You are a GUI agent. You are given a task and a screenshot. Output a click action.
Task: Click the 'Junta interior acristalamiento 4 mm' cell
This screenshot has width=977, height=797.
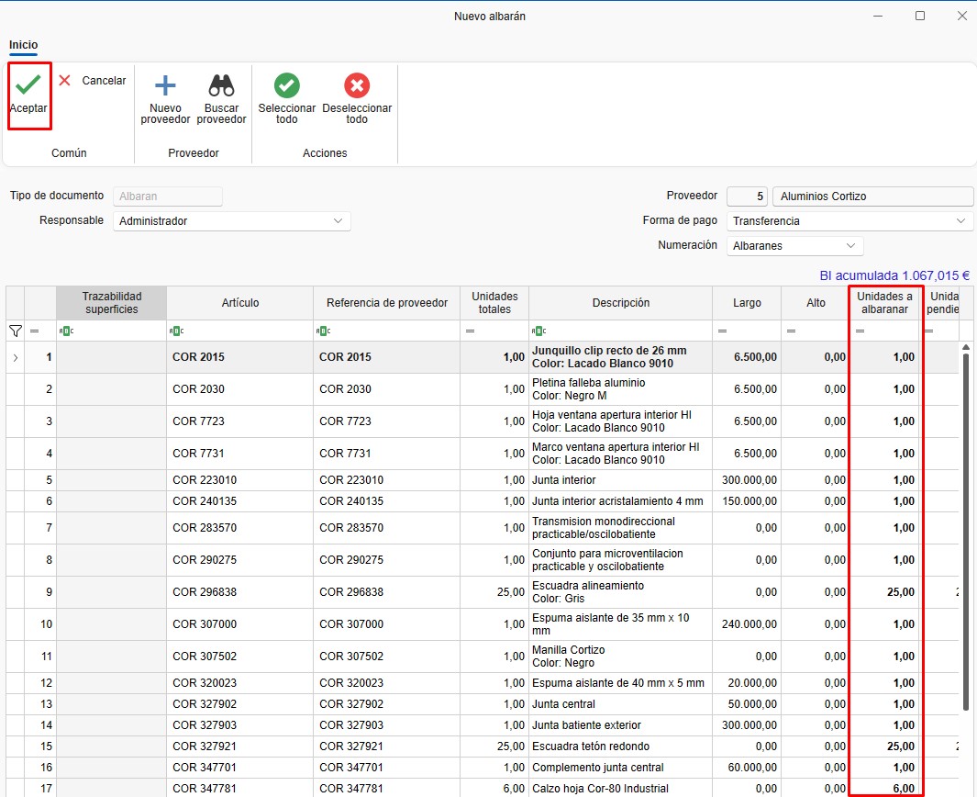tap(620, 501)
